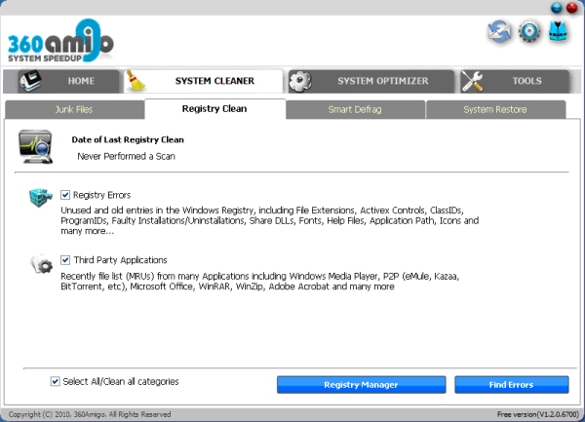Click the monitor scan icon near last clean date
This screenshot has height=422, width=585.
(x=35, y=147)
